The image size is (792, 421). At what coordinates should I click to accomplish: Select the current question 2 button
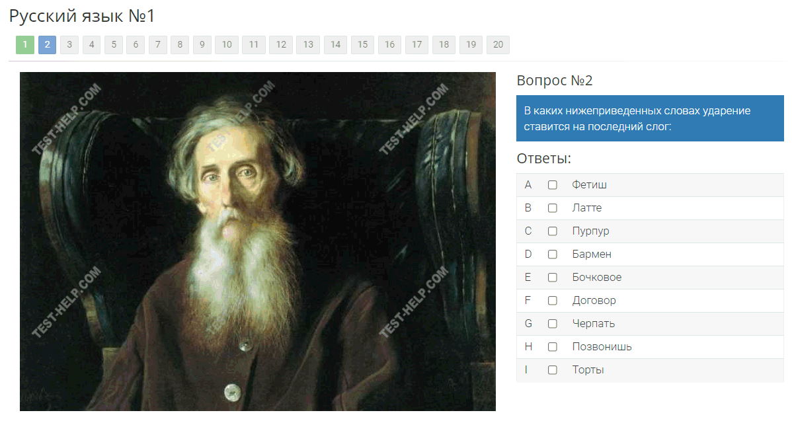47,44
